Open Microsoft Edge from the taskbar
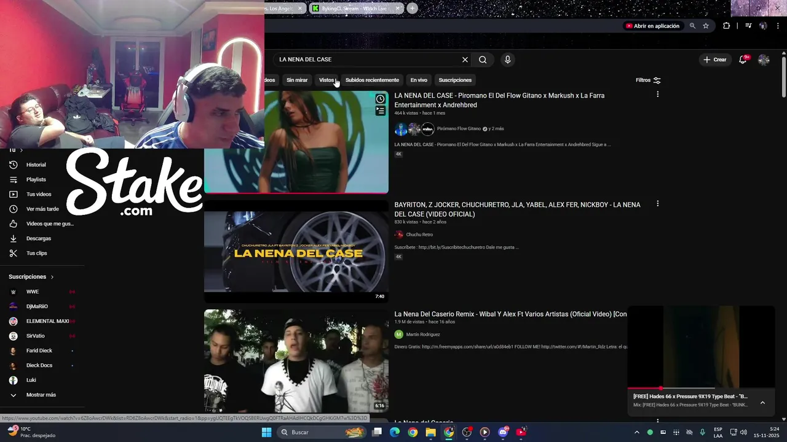This screenshot has width=787, height=442. tap(395, 432)
